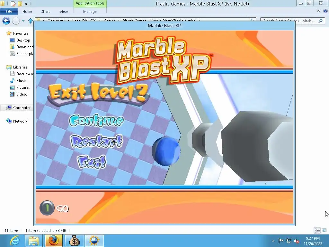The image size is (329, 247).
Task: Click the money bag taskbar icon
Action: click(74, 241)
